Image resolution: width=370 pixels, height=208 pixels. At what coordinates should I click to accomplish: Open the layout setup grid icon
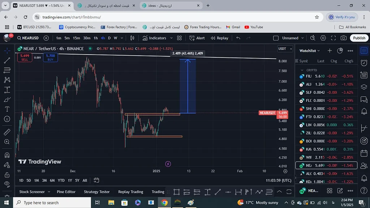[179, 38]
